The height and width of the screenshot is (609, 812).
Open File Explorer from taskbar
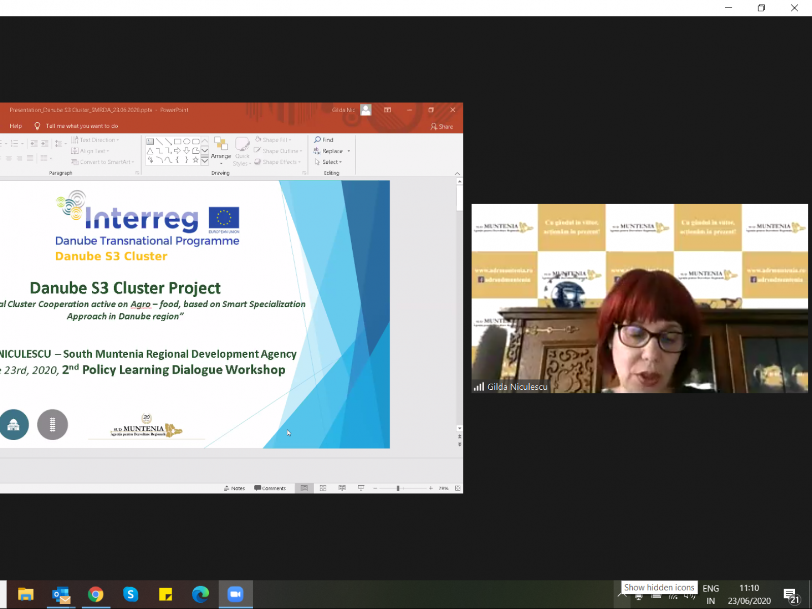25,594
